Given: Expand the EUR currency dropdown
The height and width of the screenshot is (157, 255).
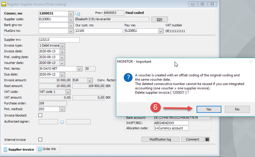Looking at the screenshot, I should pyautogui.click(x=90, y=80).
